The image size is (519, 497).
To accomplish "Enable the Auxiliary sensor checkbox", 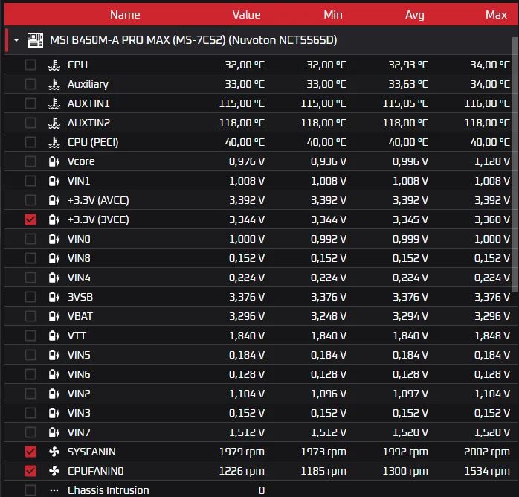I will (x=30, y=84).
